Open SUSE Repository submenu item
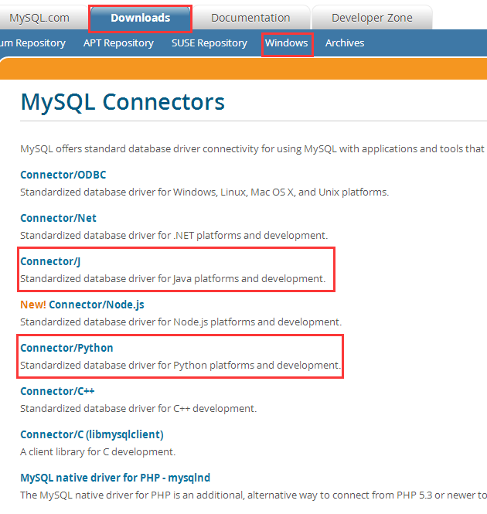The height and width of the screenshot is (514, 487). click(209, 43)
